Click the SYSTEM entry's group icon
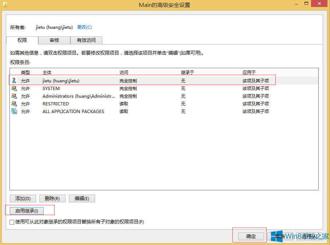Screen dimensions: 330x245 click(13, 88)
